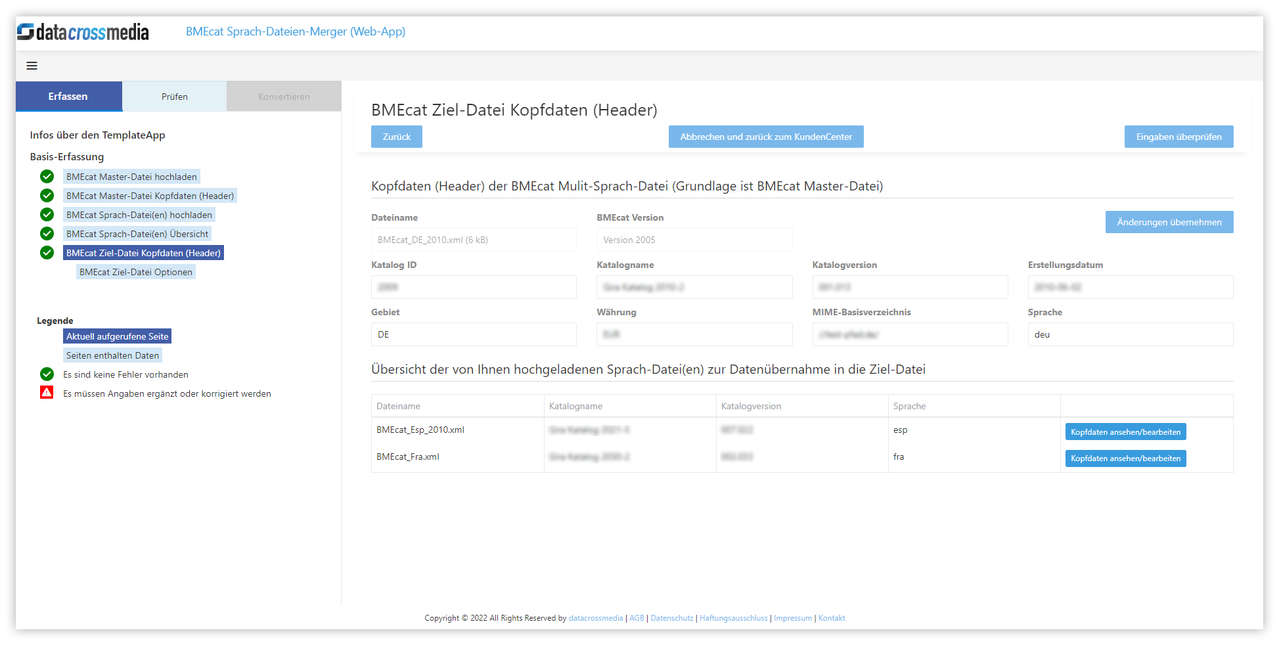Click Änderungen übernehmen button
The height and width of the screenshot is (645, 1279).
(1169, 222)
